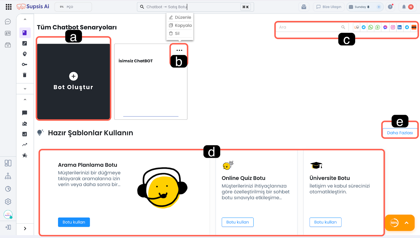420x238 pixels.
Task: Click the orange 50% progress circle
Action: point(394,223)
